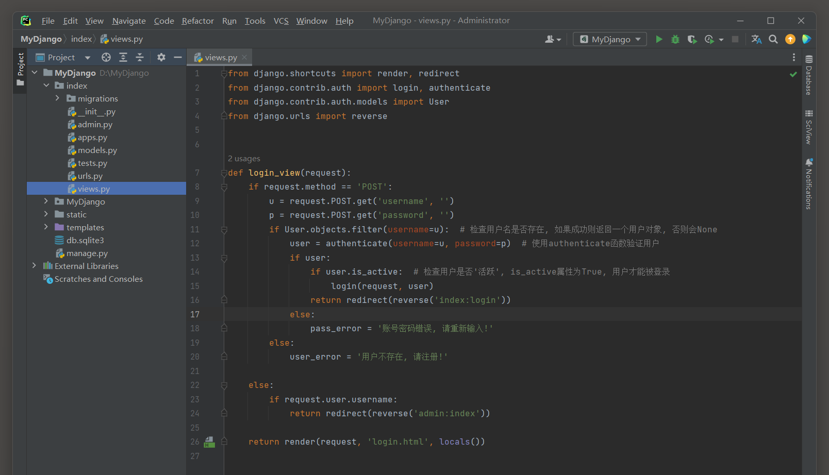Screen dimensions: 829x475
Task: Open the Window menu
Action: [x=311, y=21]
